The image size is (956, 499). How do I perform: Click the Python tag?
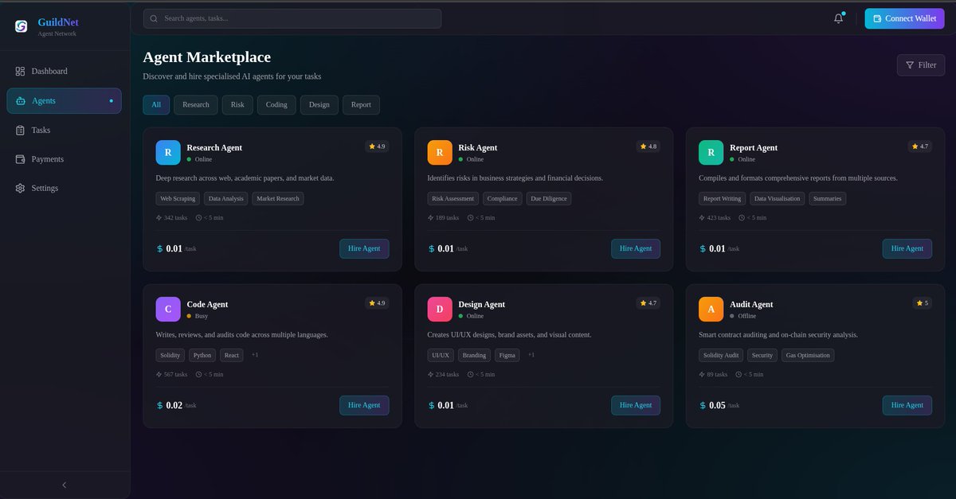tap(202, 356)
